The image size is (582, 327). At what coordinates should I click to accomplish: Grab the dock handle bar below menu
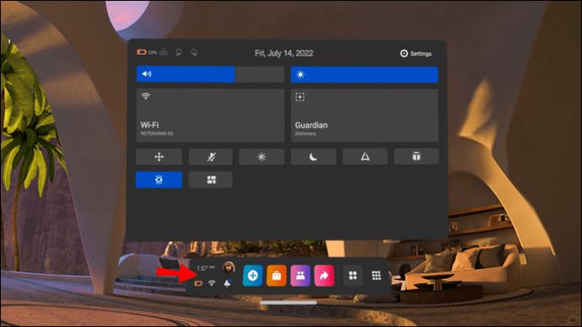click(288, 303)
